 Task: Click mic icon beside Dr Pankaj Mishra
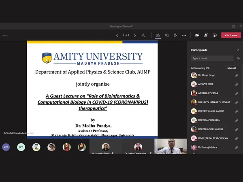tap(237, 147)
